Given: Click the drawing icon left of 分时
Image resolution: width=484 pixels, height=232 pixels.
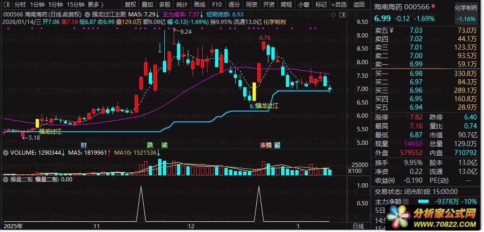Looking at the screenshot, I should (x=6, y=5).
